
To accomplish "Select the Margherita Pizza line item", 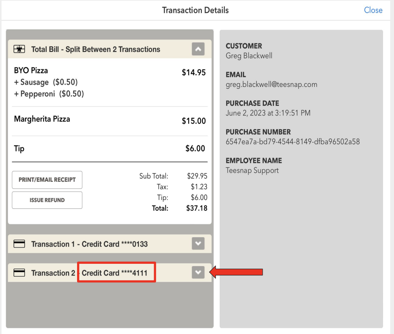I will click(x=42, y=119).
